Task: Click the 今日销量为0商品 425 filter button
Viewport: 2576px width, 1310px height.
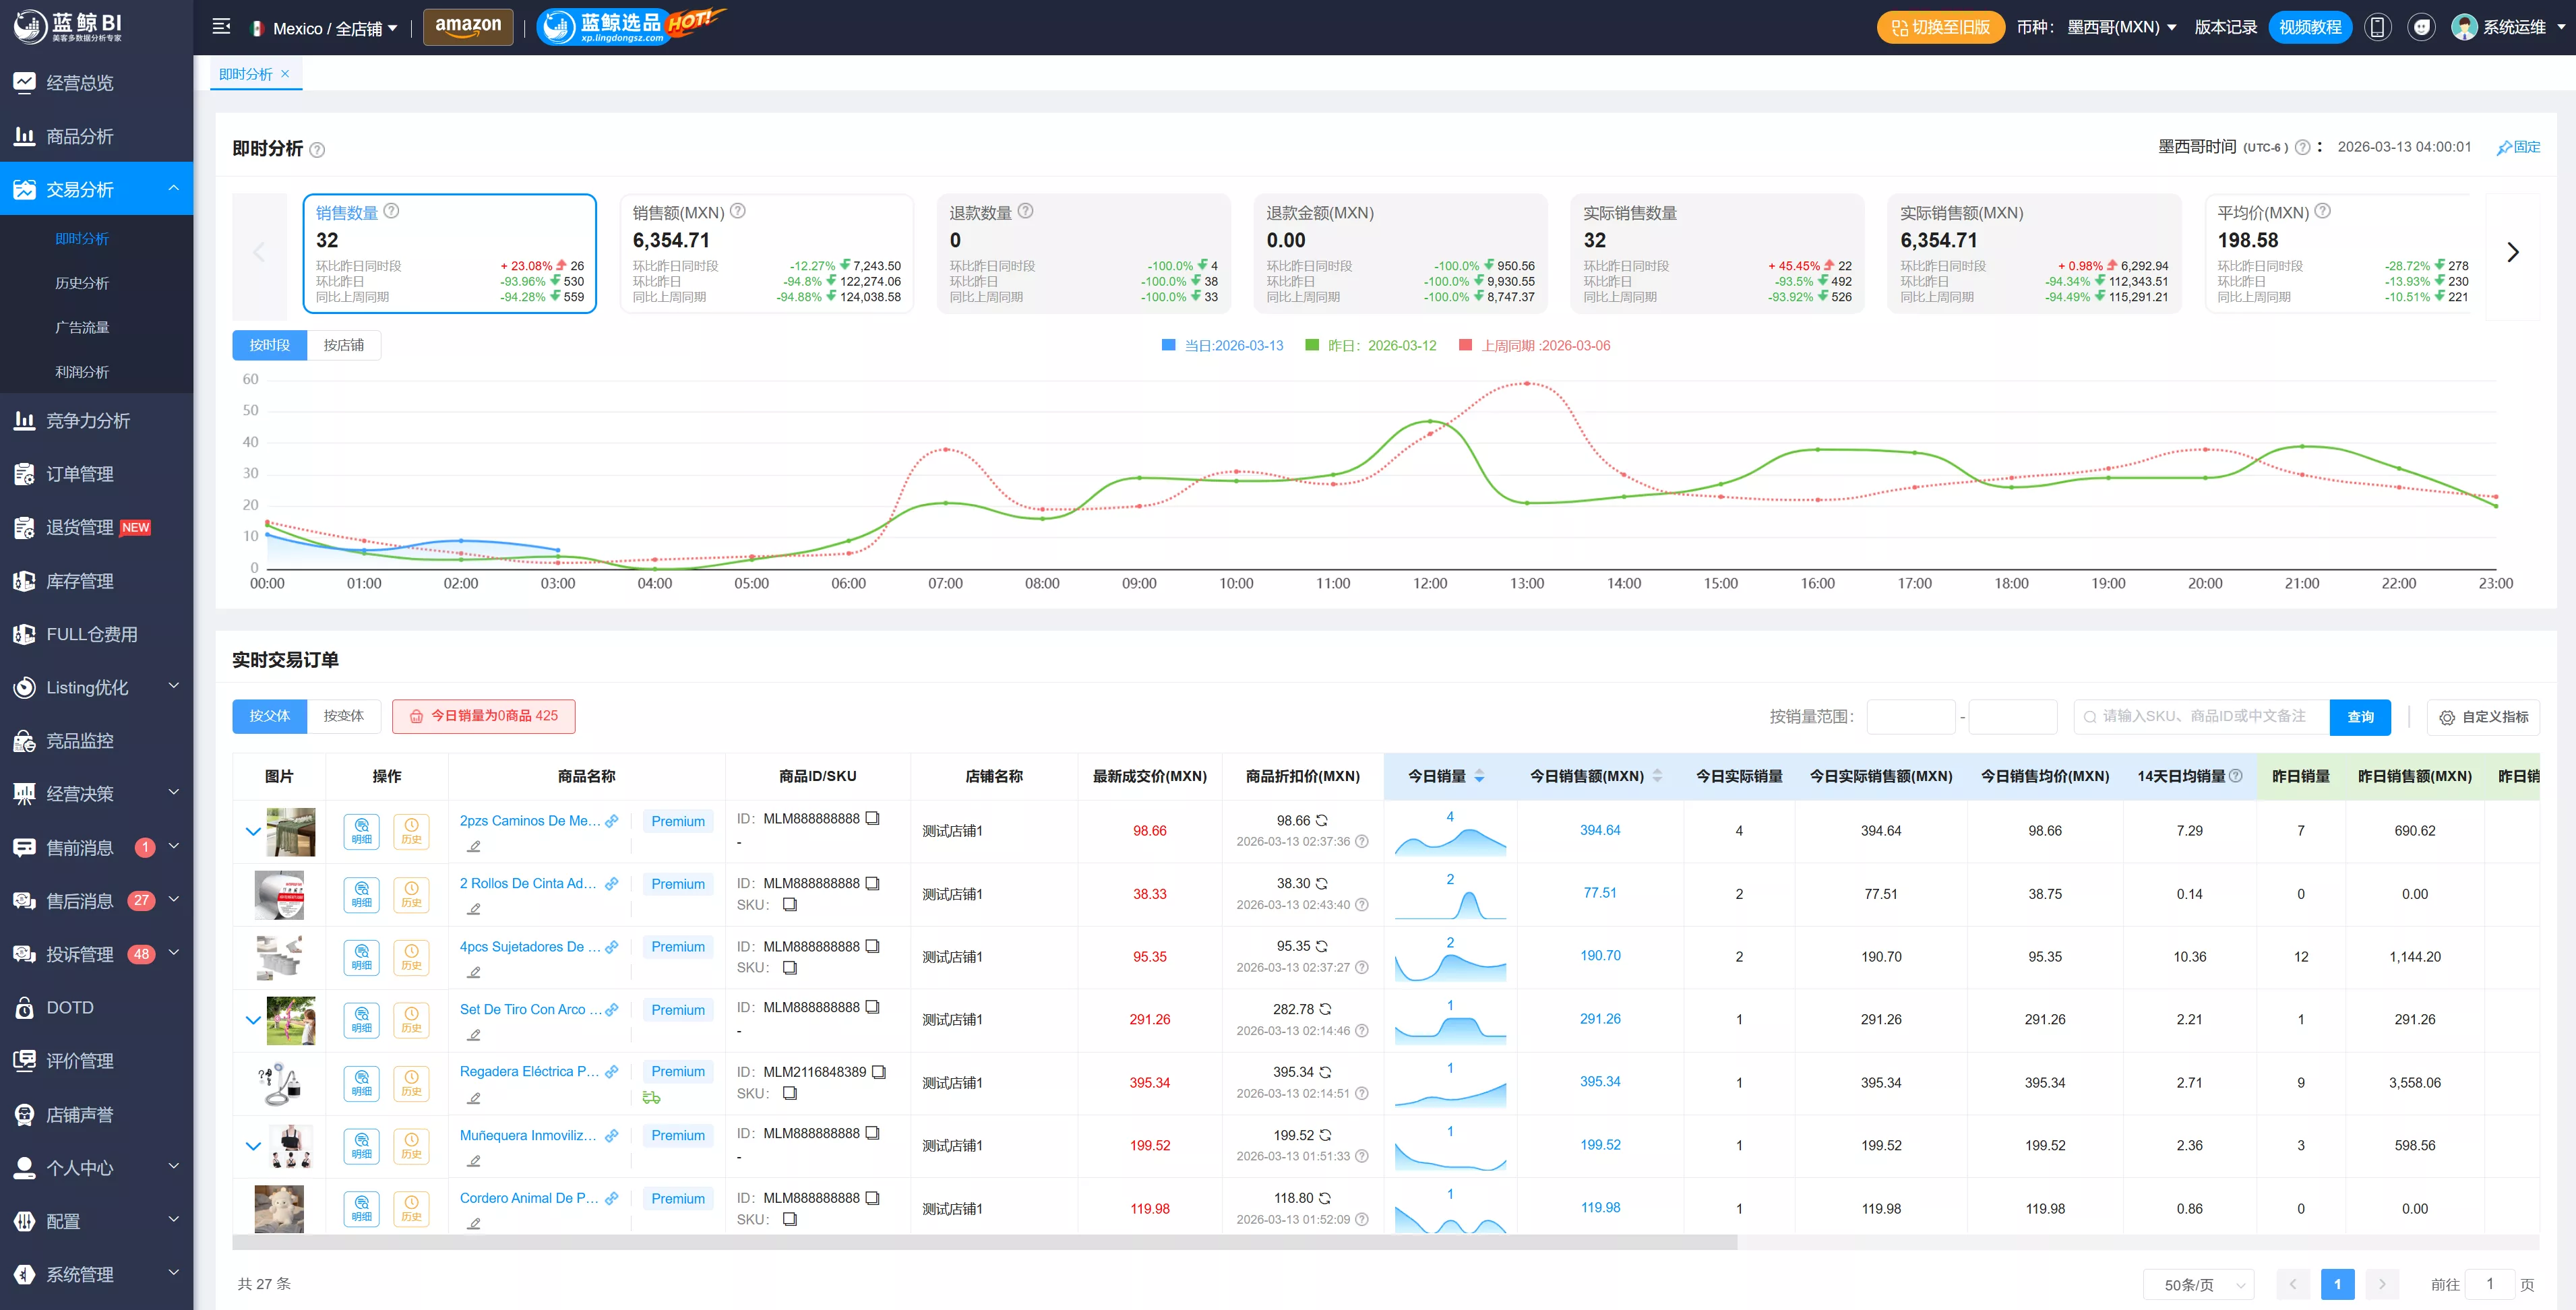Action: point(484,716)
